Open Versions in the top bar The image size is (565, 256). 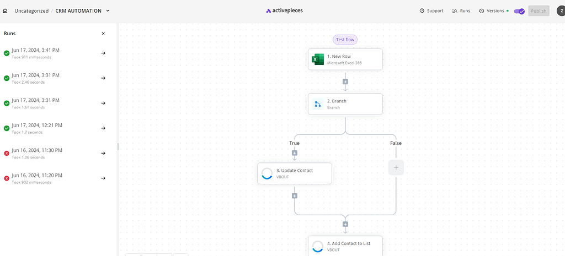pos(491,11)
